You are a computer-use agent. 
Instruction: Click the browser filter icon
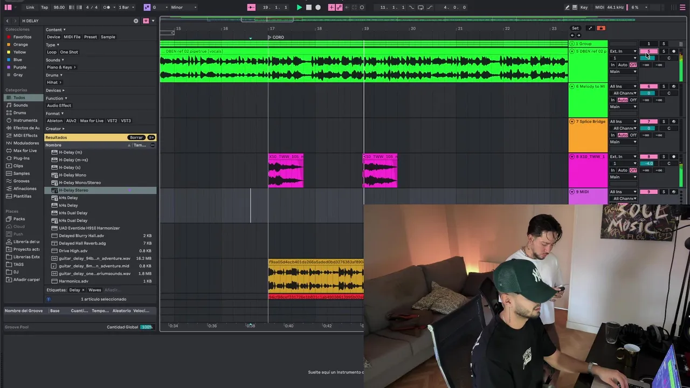146,20
